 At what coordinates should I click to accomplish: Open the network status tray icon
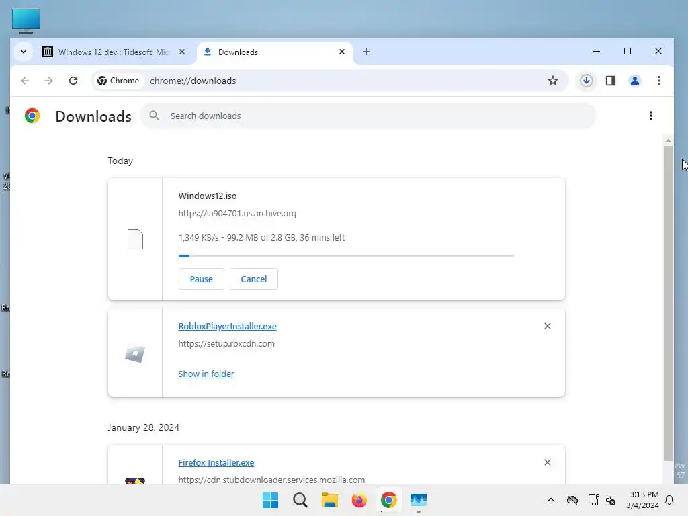[x=593, y=500]
